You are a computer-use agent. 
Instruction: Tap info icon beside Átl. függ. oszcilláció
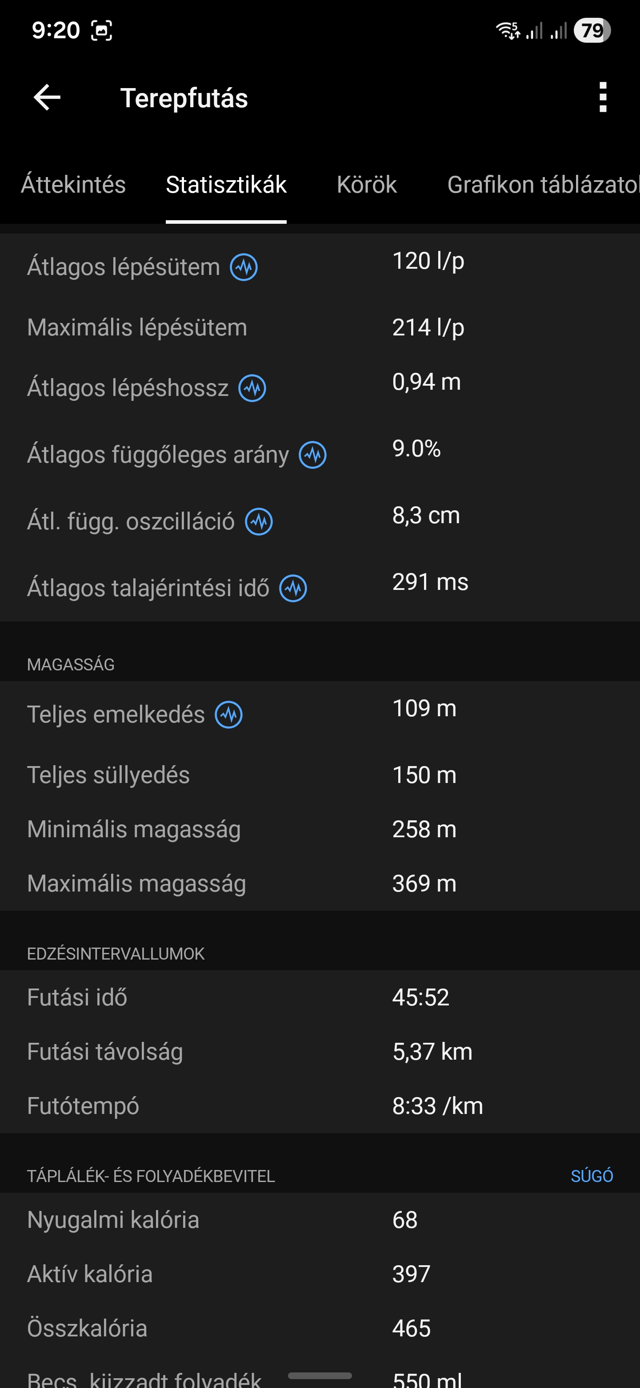[x=259, y=521]
